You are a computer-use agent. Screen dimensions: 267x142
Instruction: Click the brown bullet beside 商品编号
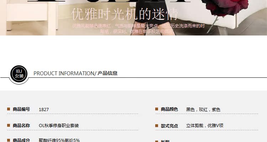pos(9,109)
